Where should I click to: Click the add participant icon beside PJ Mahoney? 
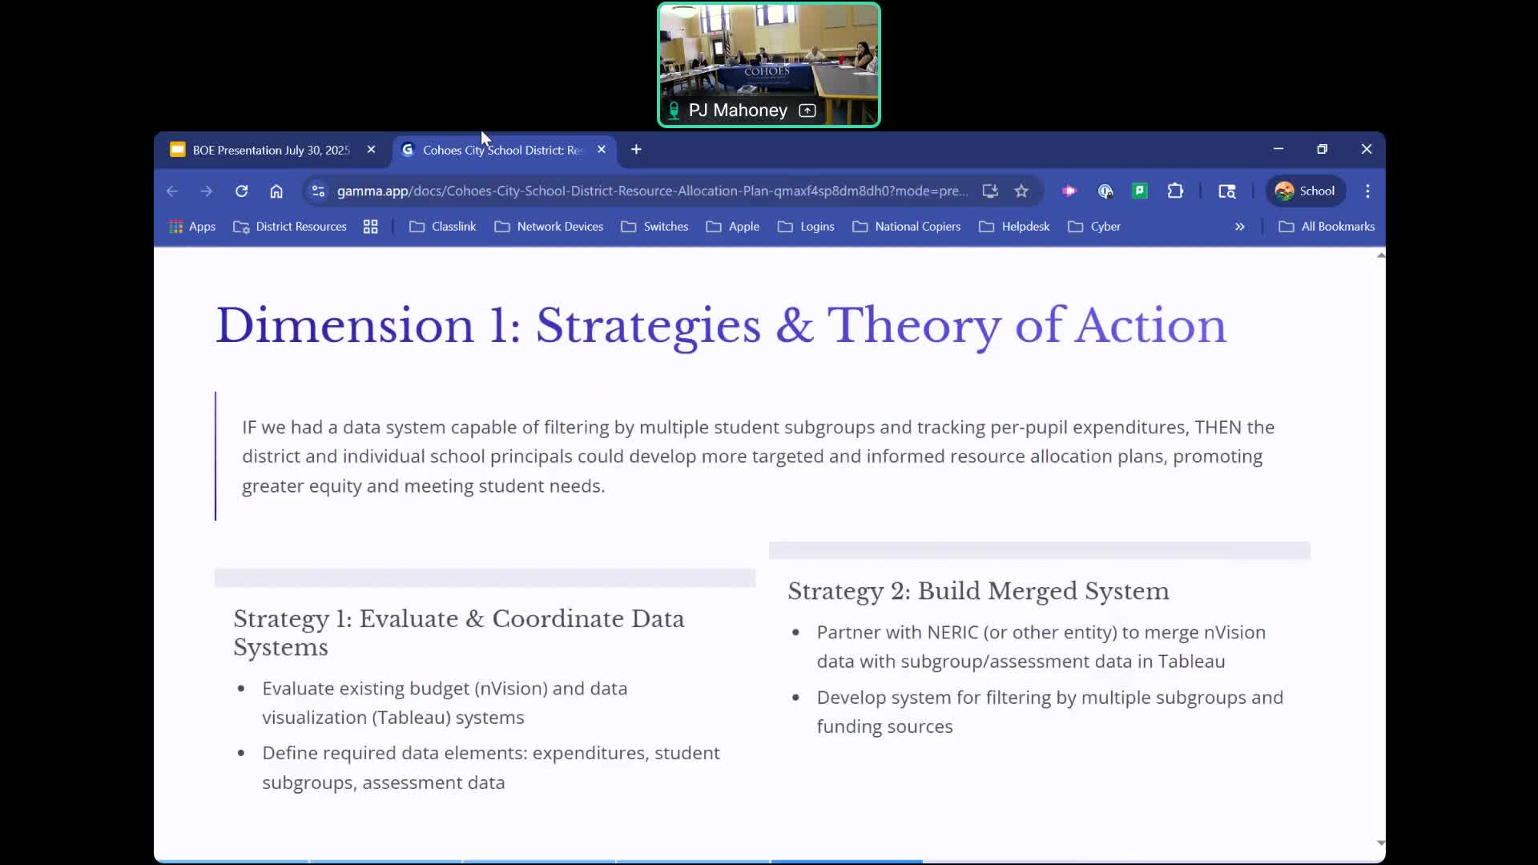click(807, 111)
